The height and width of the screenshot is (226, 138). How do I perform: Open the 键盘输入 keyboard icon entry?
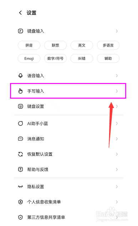point(20,31)
